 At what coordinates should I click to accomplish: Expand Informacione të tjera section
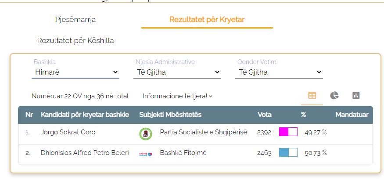[178, 96]
